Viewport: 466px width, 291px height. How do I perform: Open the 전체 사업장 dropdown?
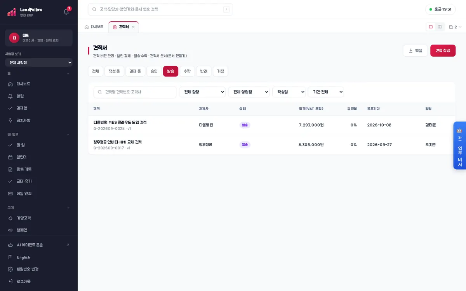click(39, 62)
